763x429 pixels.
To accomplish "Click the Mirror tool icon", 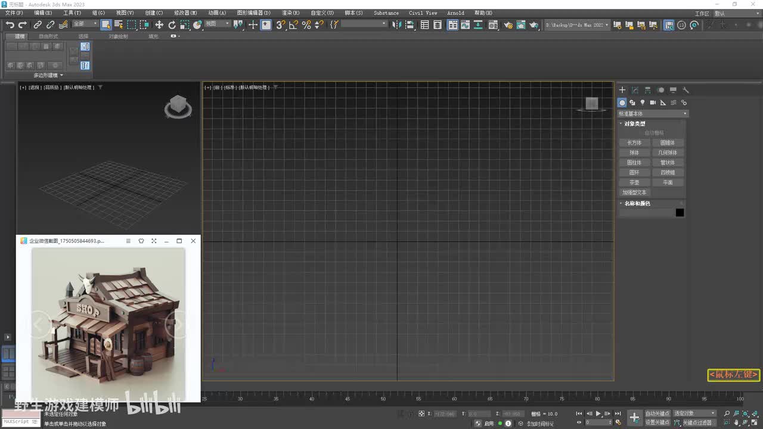I will click(398, 24).
